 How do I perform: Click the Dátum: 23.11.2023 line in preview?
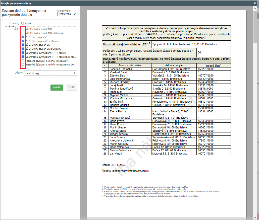point(113,165)
